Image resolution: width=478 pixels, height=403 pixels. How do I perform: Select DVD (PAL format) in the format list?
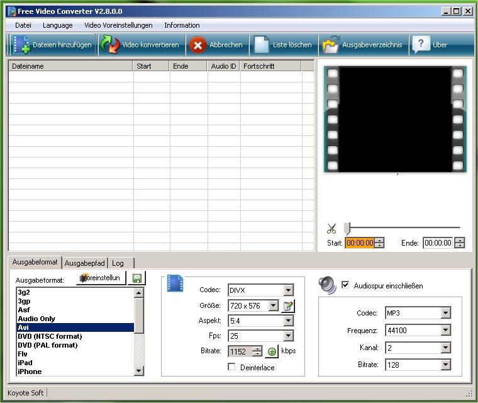pos(48,345)
